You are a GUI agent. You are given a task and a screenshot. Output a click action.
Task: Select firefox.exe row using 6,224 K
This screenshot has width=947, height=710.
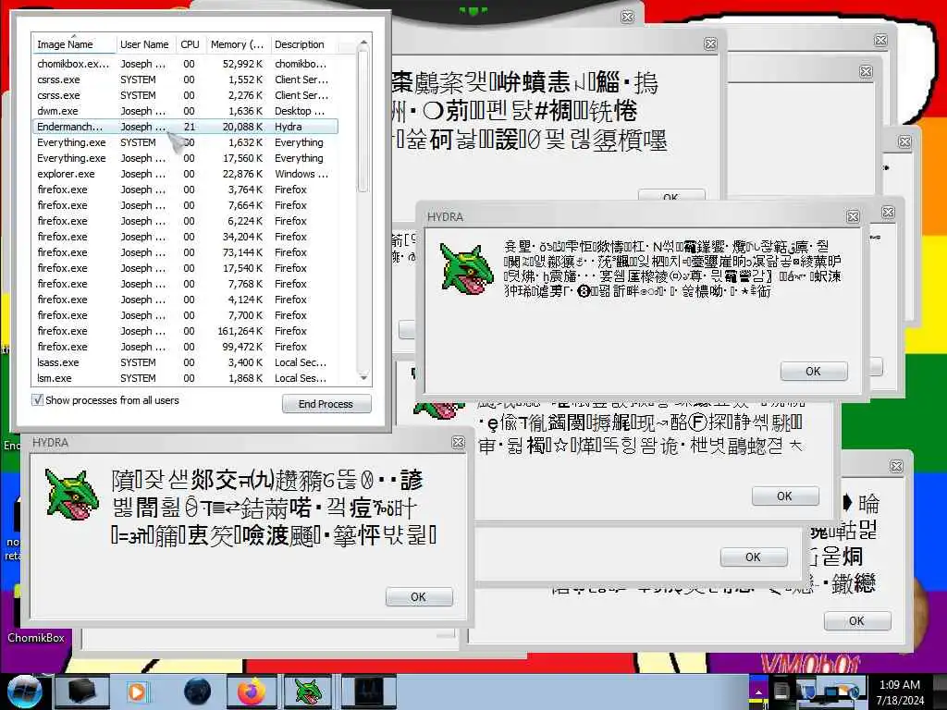point(185,220)
